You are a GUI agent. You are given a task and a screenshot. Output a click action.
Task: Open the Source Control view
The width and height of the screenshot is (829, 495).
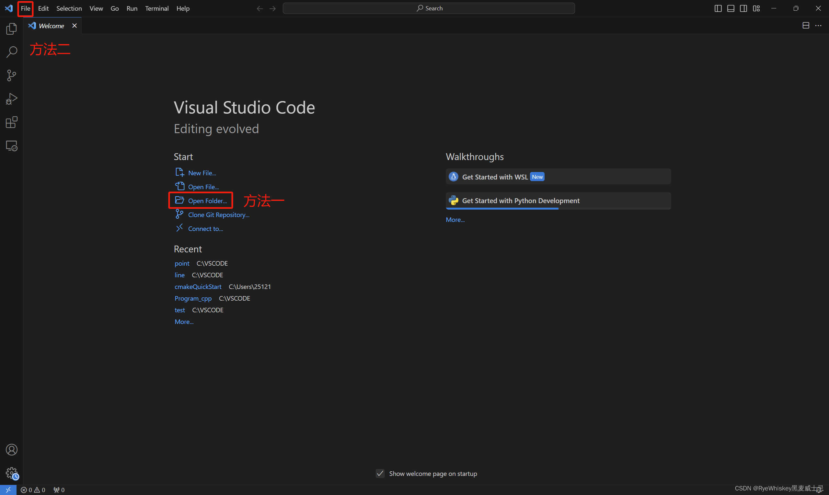12,75
